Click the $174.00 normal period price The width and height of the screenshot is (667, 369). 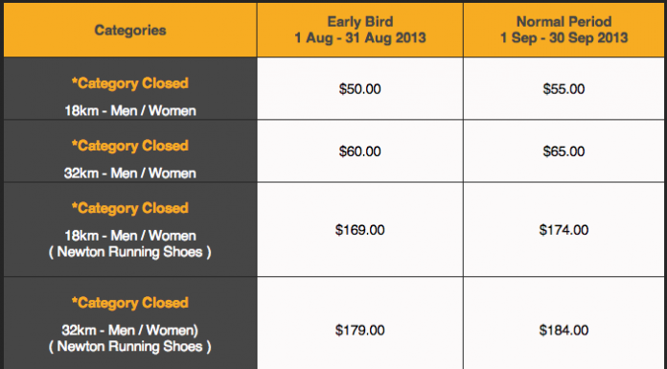pos(563,230)
